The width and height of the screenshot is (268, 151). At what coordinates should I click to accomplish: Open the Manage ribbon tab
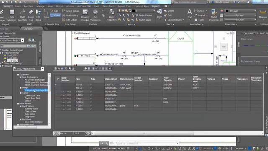point(41,6)
